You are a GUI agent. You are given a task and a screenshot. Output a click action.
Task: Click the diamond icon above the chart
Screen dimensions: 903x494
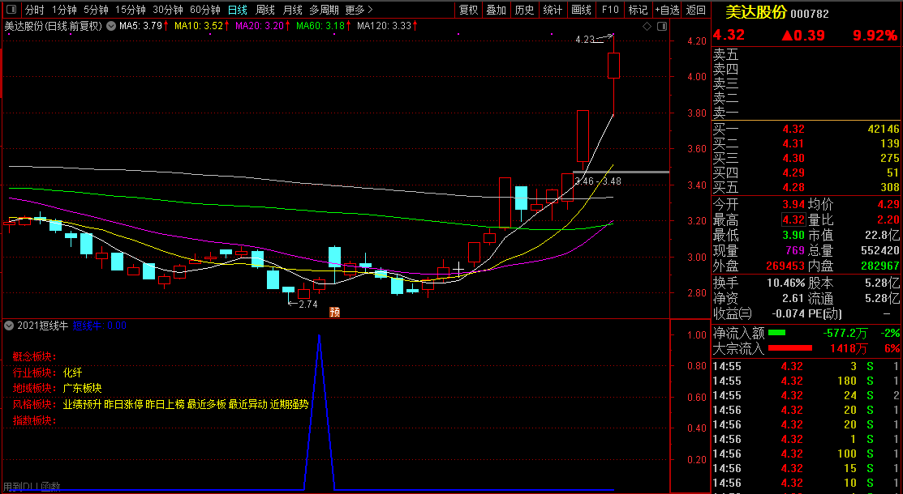coord(647,26)
